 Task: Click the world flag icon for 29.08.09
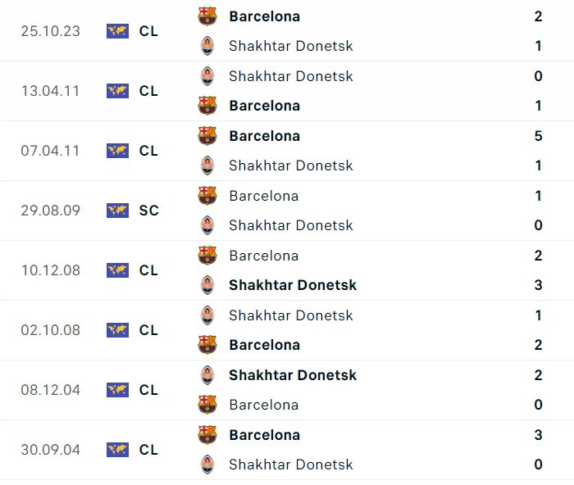[117, 211]
